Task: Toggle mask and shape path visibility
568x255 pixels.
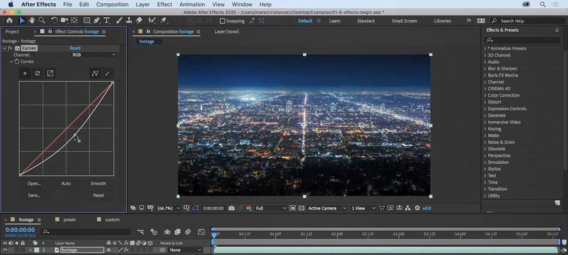Action: point(196,208)
